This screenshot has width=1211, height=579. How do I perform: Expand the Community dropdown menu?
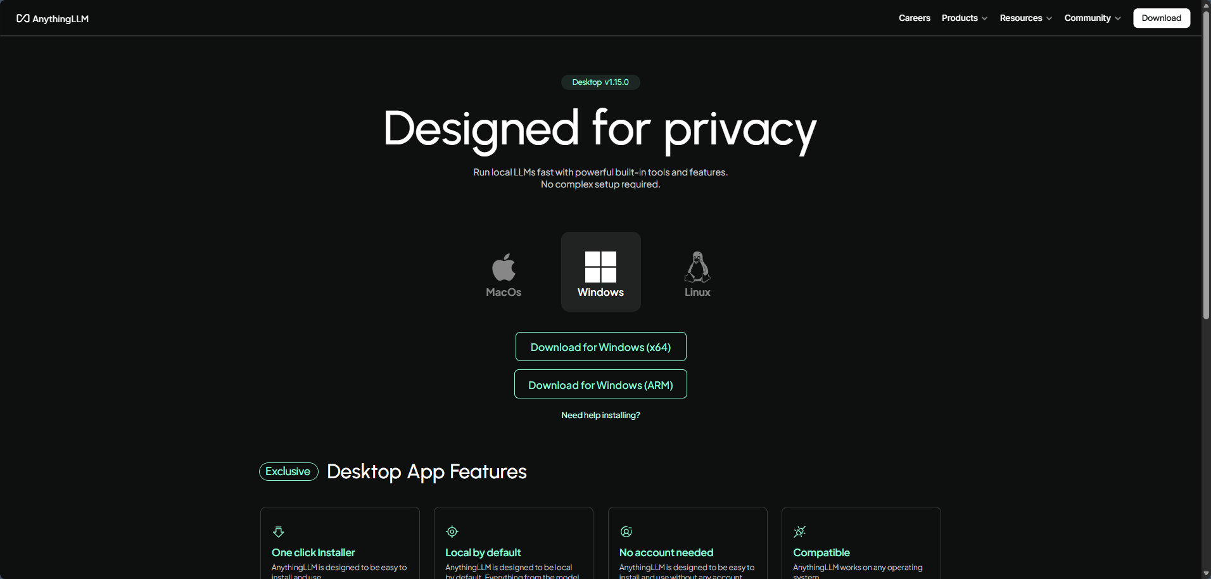click(1093, 18)
